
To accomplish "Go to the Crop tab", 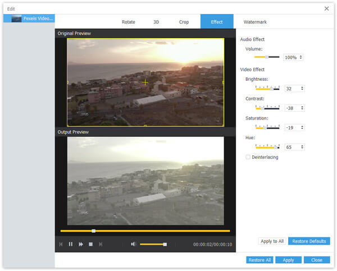I will 184,22.
